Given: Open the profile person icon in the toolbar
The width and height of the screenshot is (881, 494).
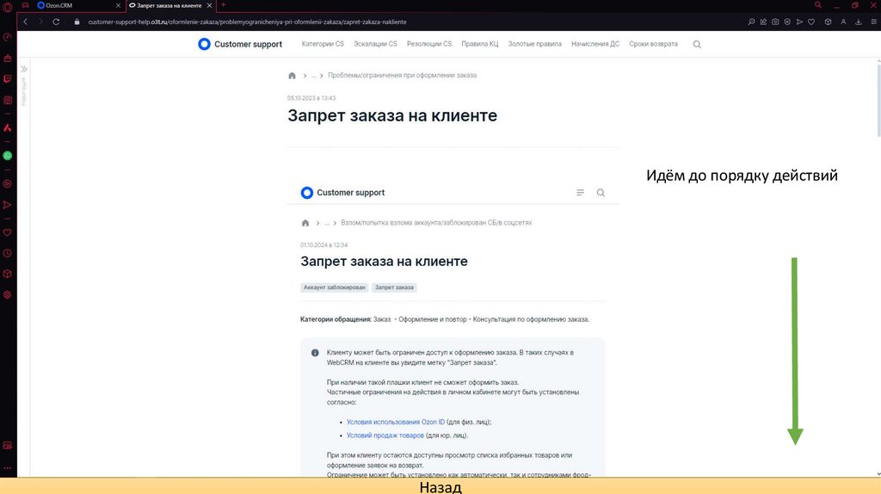Looking at the screenshot, I should (843, 22).
